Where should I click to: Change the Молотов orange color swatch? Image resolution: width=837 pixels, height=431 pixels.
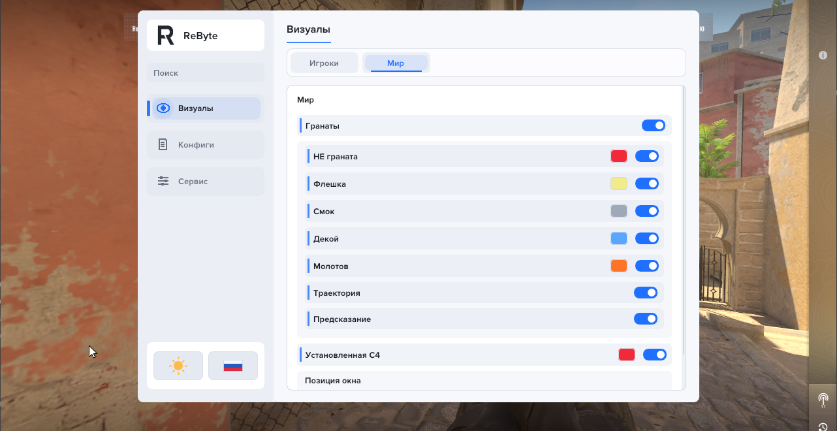[619, 266]
